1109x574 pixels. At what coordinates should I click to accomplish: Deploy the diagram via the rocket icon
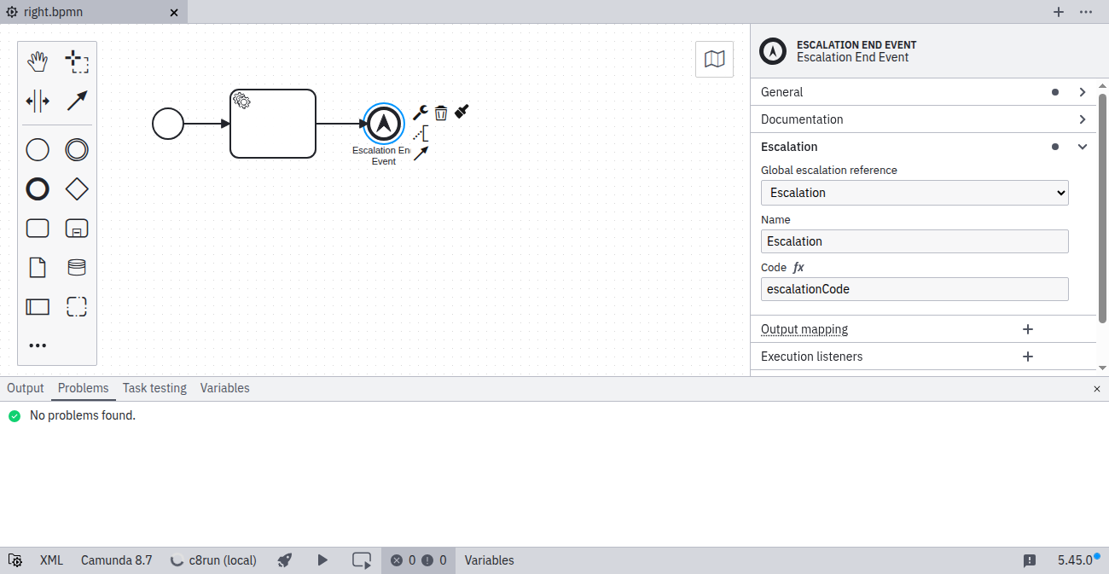click(x=284, y=560)
